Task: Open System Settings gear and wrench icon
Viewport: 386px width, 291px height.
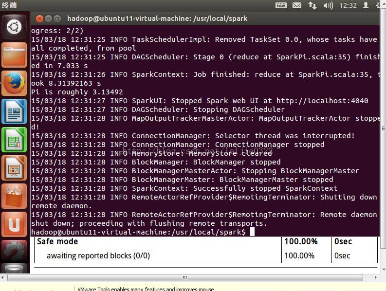Action: tap(14, 252)
